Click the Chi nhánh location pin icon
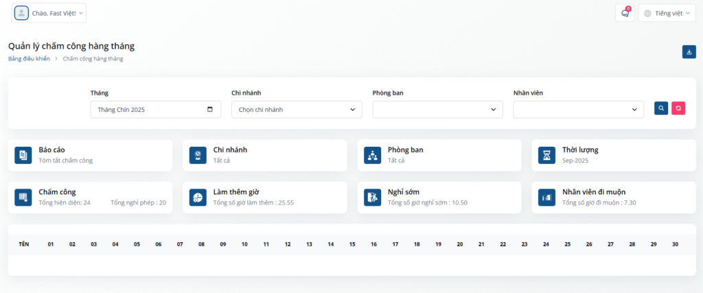Viewport: 703px width, 293px height. [198, 155]
